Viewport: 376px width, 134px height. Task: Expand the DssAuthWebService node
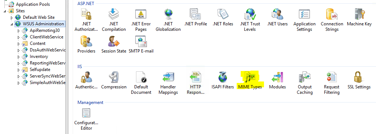(x=19, y=50)
